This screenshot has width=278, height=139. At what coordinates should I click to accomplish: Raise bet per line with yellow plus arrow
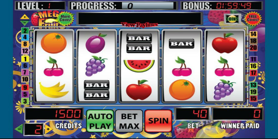(48, 129)
